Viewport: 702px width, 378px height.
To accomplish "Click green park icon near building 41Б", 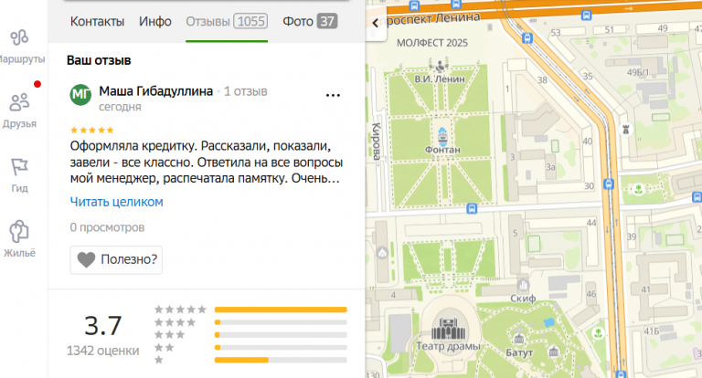I will [x=598, y=333].
